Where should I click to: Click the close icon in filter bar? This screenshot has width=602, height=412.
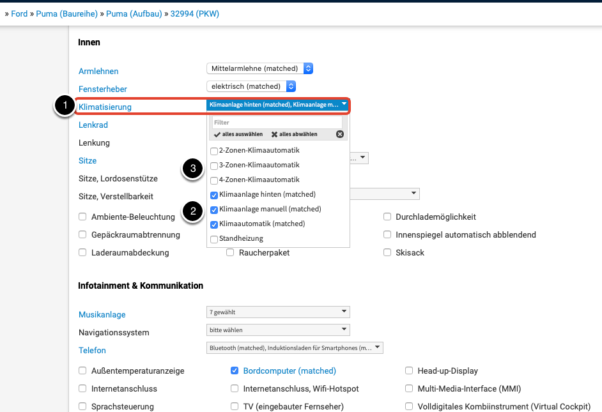(340, 134)
